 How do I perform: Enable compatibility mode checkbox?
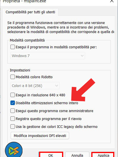[13, 47]
